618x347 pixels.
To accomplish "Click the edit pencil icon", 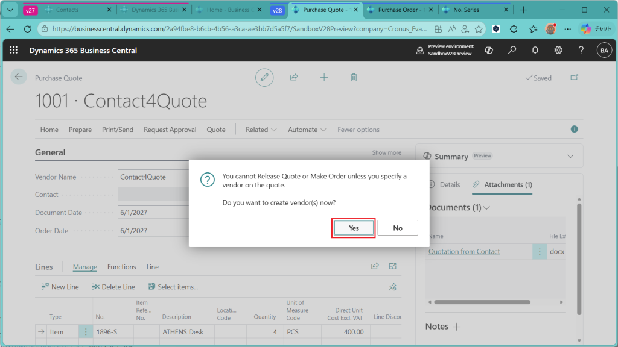I will 264,78.
